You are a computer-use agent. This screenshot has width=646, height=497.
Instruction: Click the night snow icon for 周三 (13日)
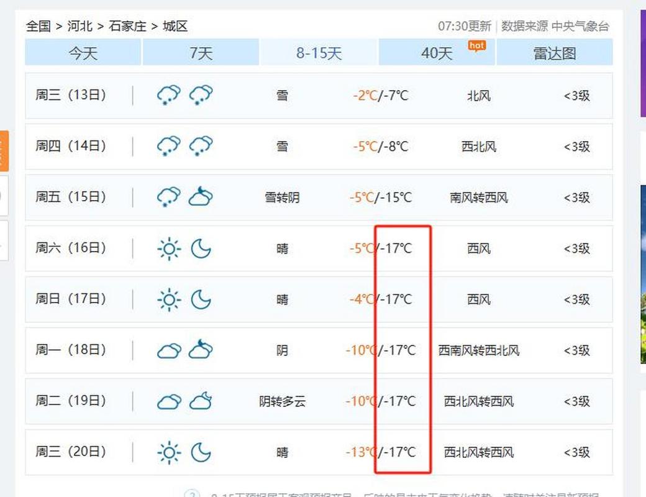(x=201, y=95)
